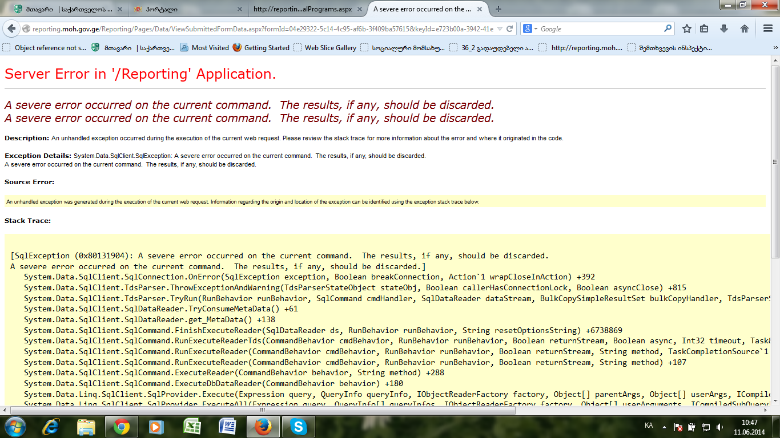Open the Firefox hamburger menu
This screenshot has width=780, height=438.
point(766,29)
